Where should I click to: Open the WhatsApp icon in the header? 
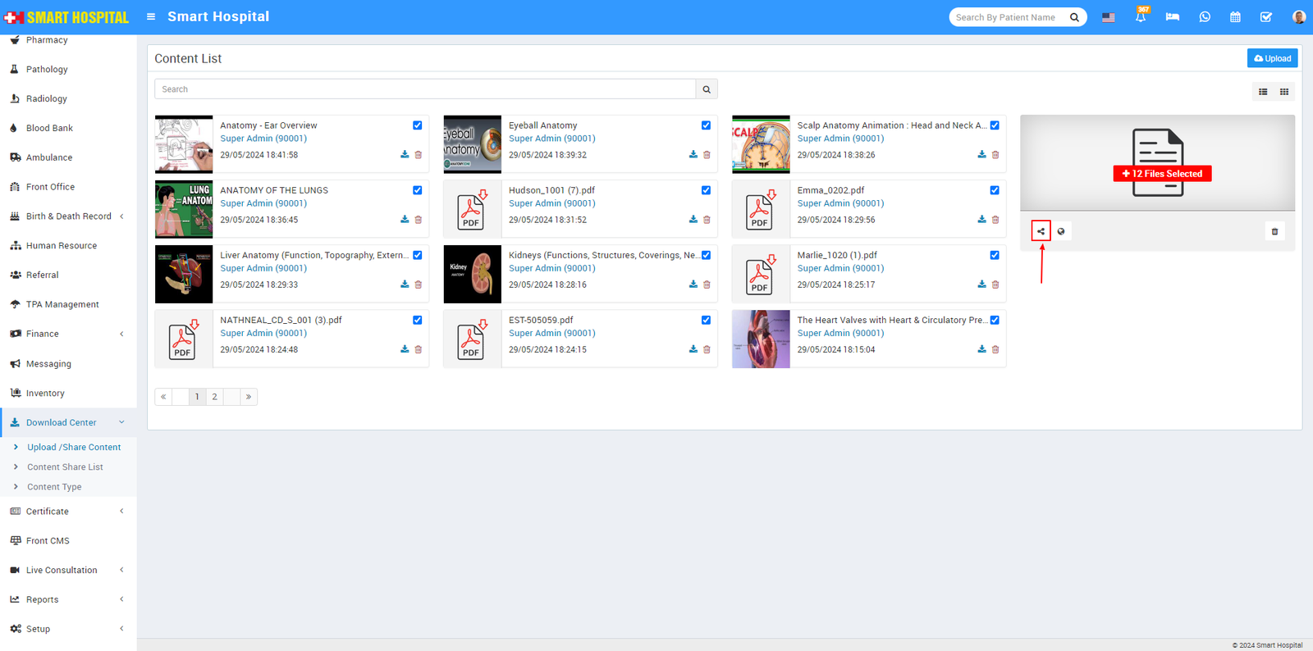pos(1204,17)
